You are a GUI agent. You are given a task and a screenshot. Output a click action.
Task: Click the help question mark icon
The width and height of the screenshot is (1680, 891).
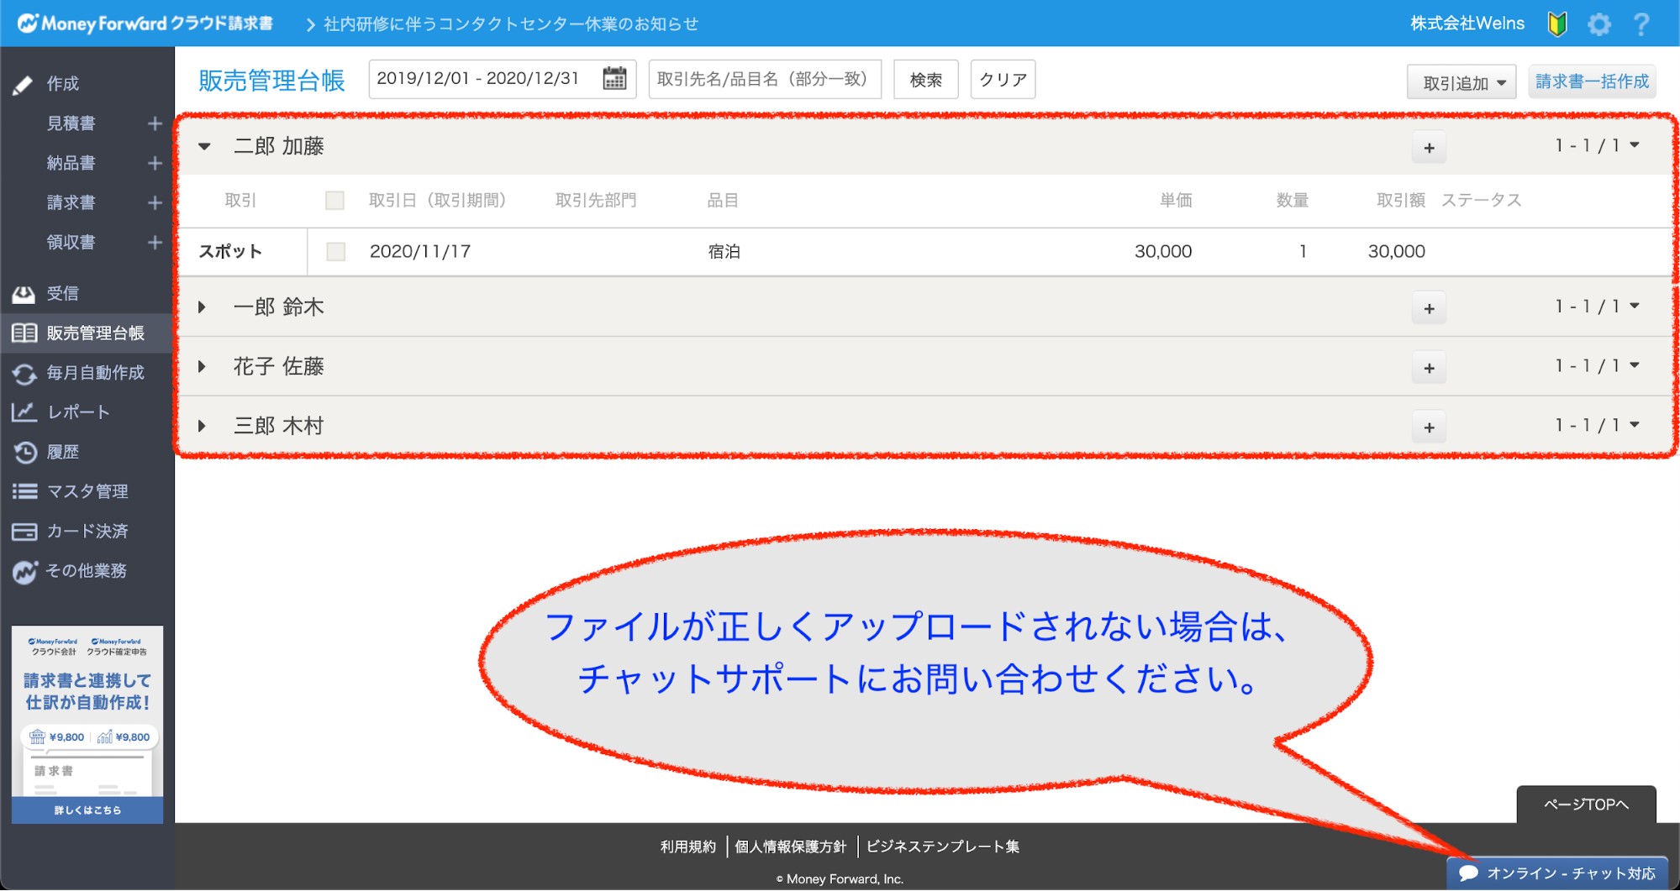pyautogui.click(x=1641, y=24)
